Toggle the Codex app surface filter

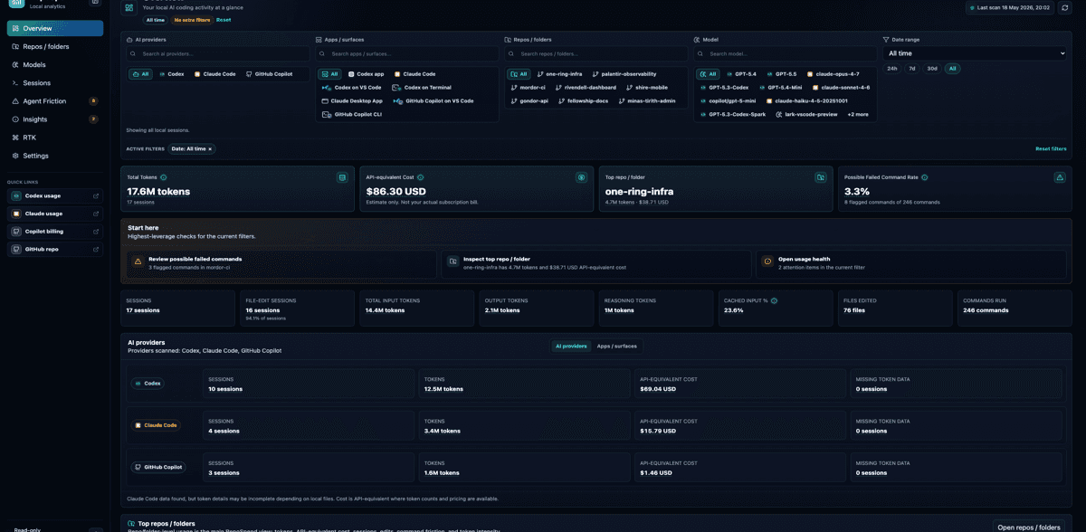coord(366,74)
